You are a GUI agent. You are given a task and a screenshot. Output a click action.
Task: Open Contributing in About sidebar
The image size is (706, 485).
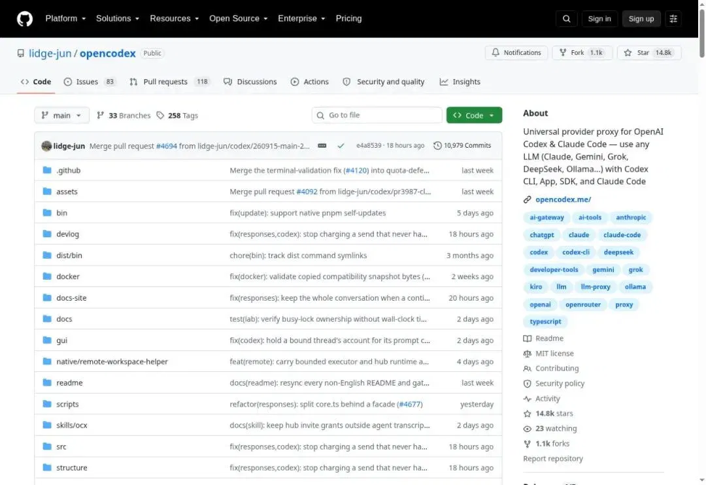pos(550,369)
